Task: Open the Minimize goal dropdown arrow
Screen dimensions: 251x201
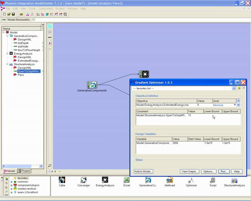Action: click(x=235, y=105)
